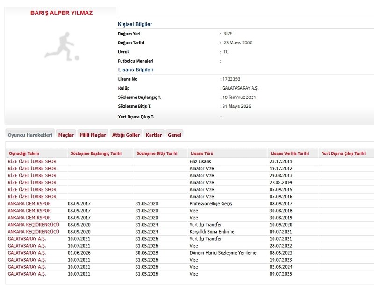Open Galatasaray A.Ş. in Dönem Harici Sözleşme Yenileme row
Screen dimensions: 374x285
point(27,253)
